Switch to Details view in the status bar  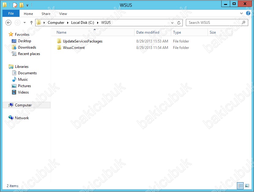[240, 186]
